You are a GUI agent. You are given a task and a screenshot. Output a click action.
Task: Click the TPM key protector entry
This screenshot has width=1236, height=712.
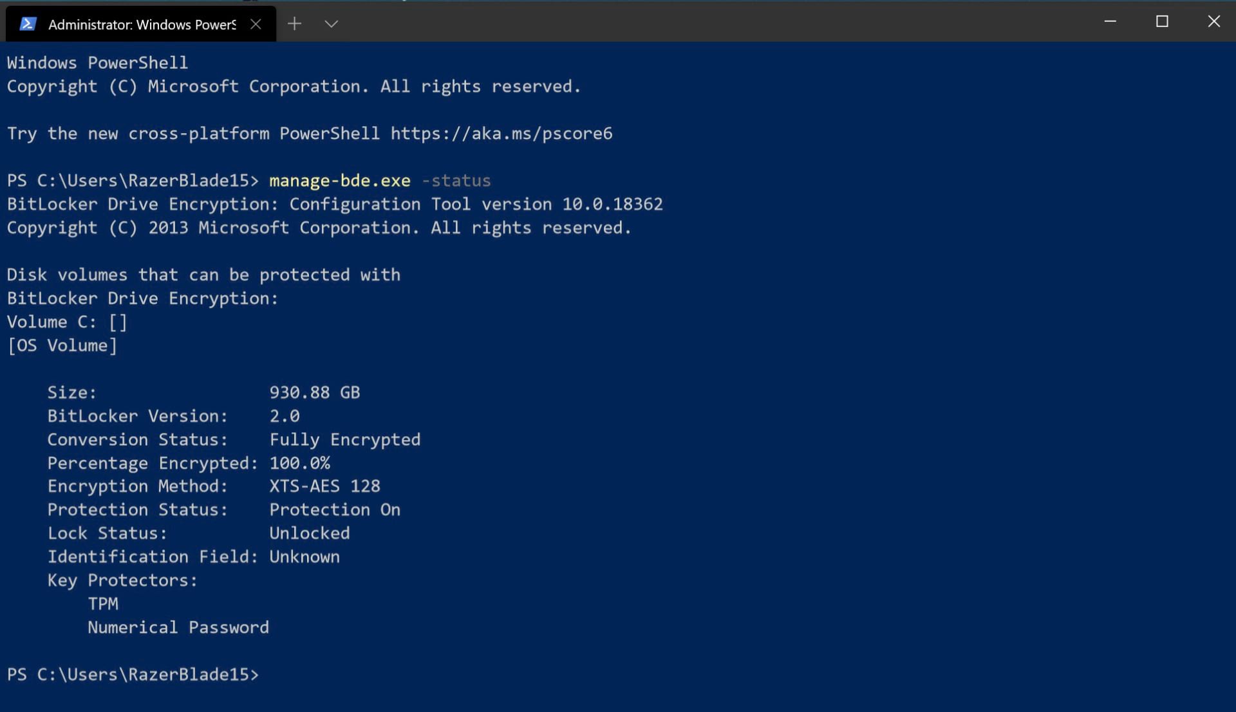point(103,603)
